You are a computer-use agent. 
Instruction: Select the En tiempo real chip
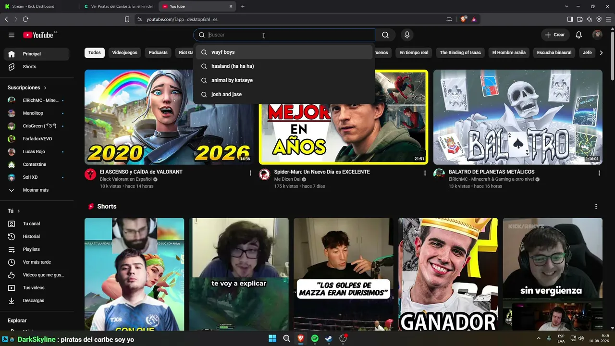[414, 52]
